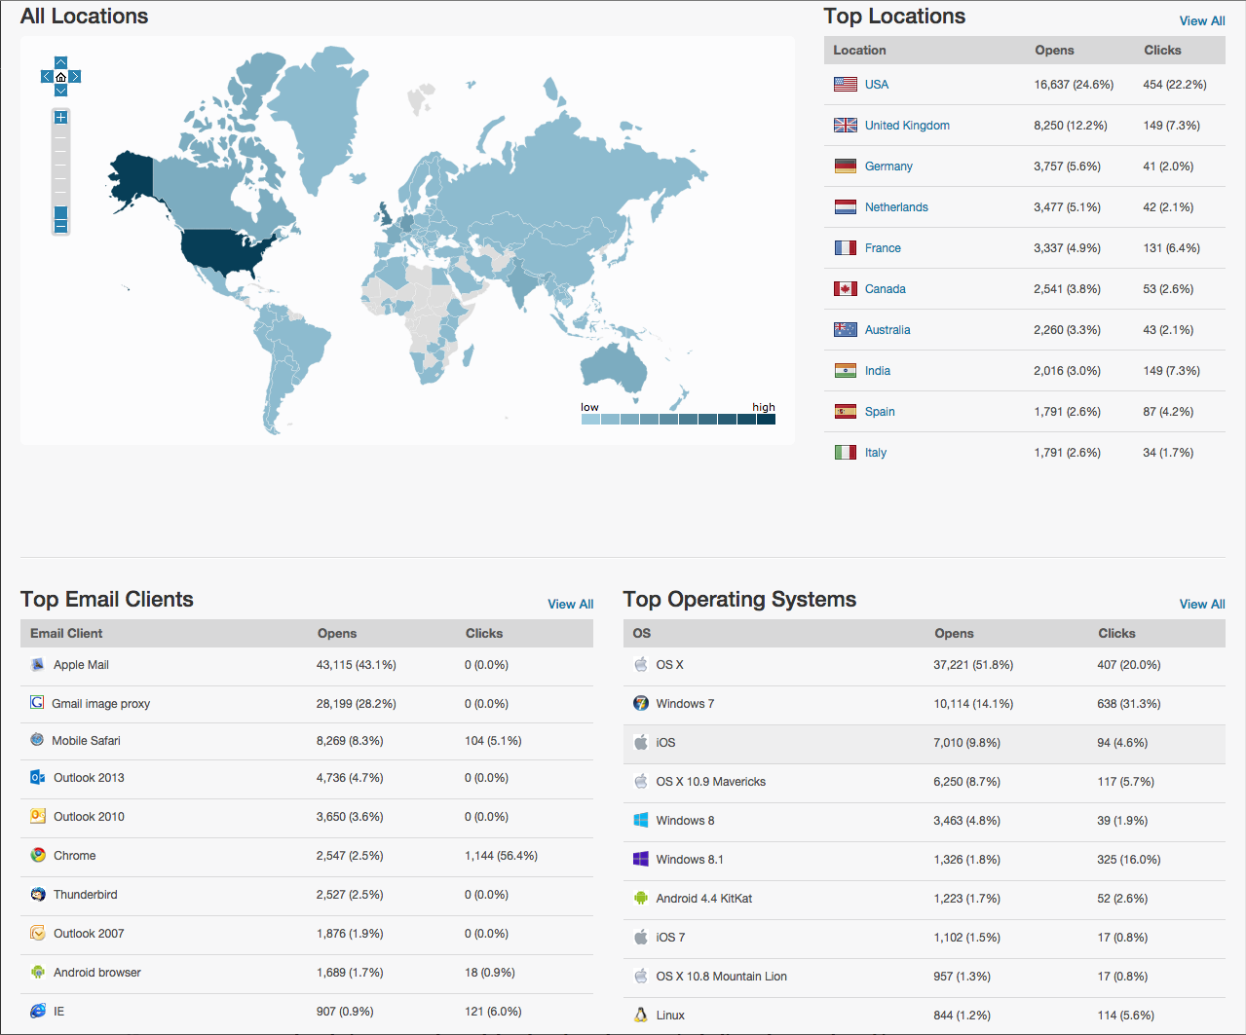Select the iOS 7 row label
Image resolution: width=1246 pixels, height=1035 pixels.
[670, 938]
